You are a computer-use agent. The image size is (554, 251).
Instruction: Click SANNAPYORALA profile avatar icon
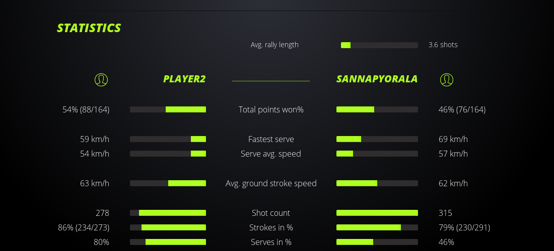click(x=447, y=79)
